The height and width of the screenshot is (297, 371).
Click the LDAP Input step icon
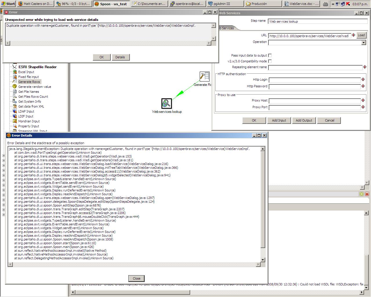click(x=14, y=111)
